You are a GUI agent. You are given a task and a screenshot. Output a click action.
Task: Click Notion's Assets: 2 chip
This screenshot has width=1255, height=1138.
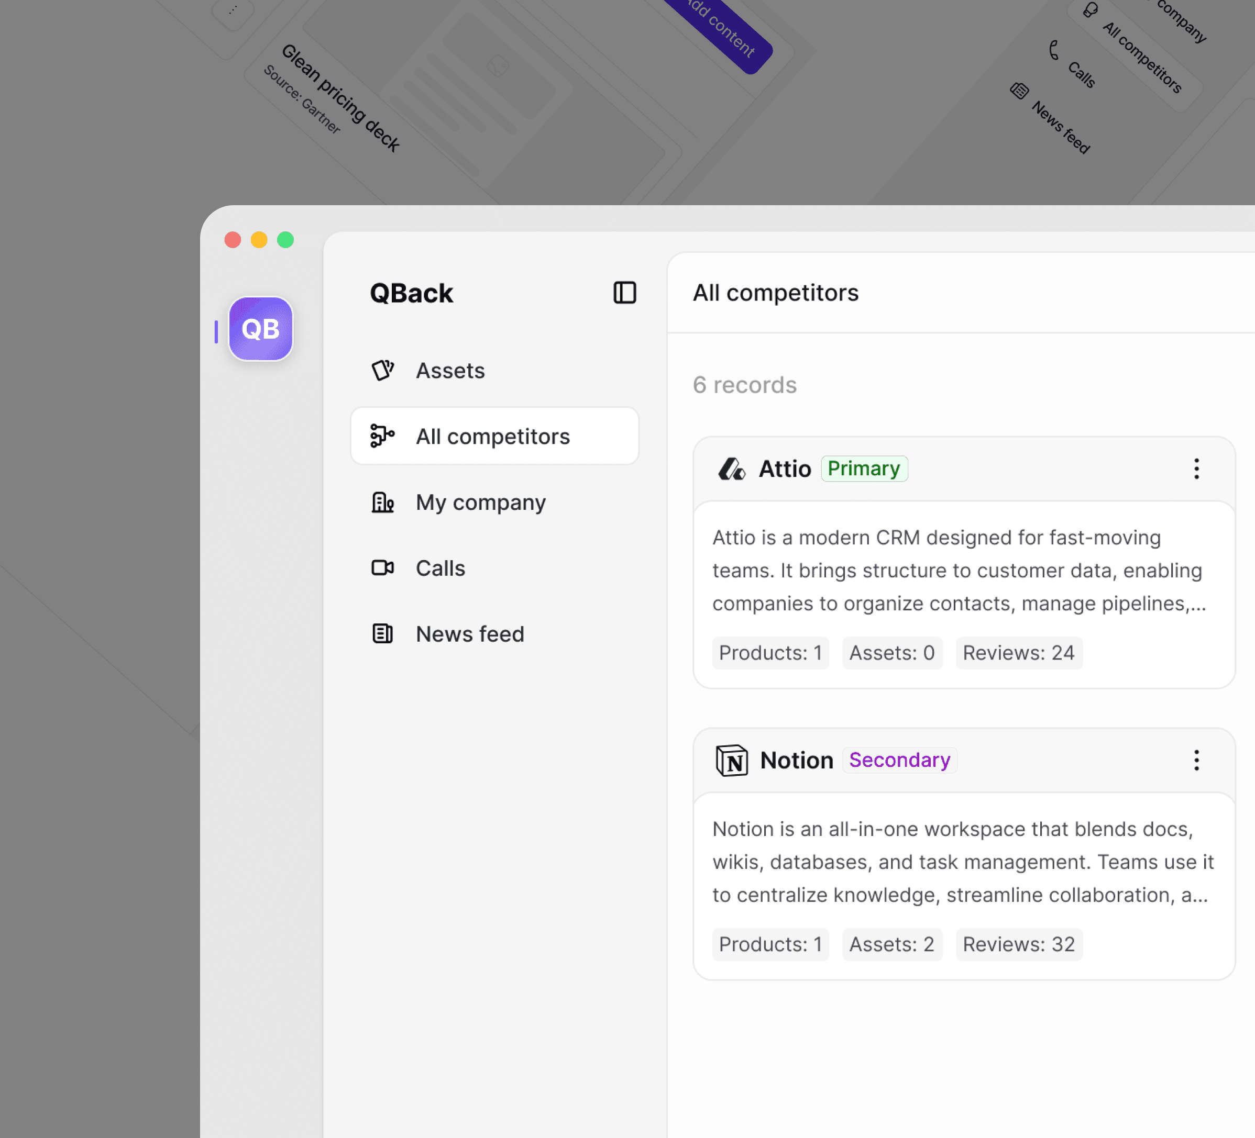[x=892, y=944]
